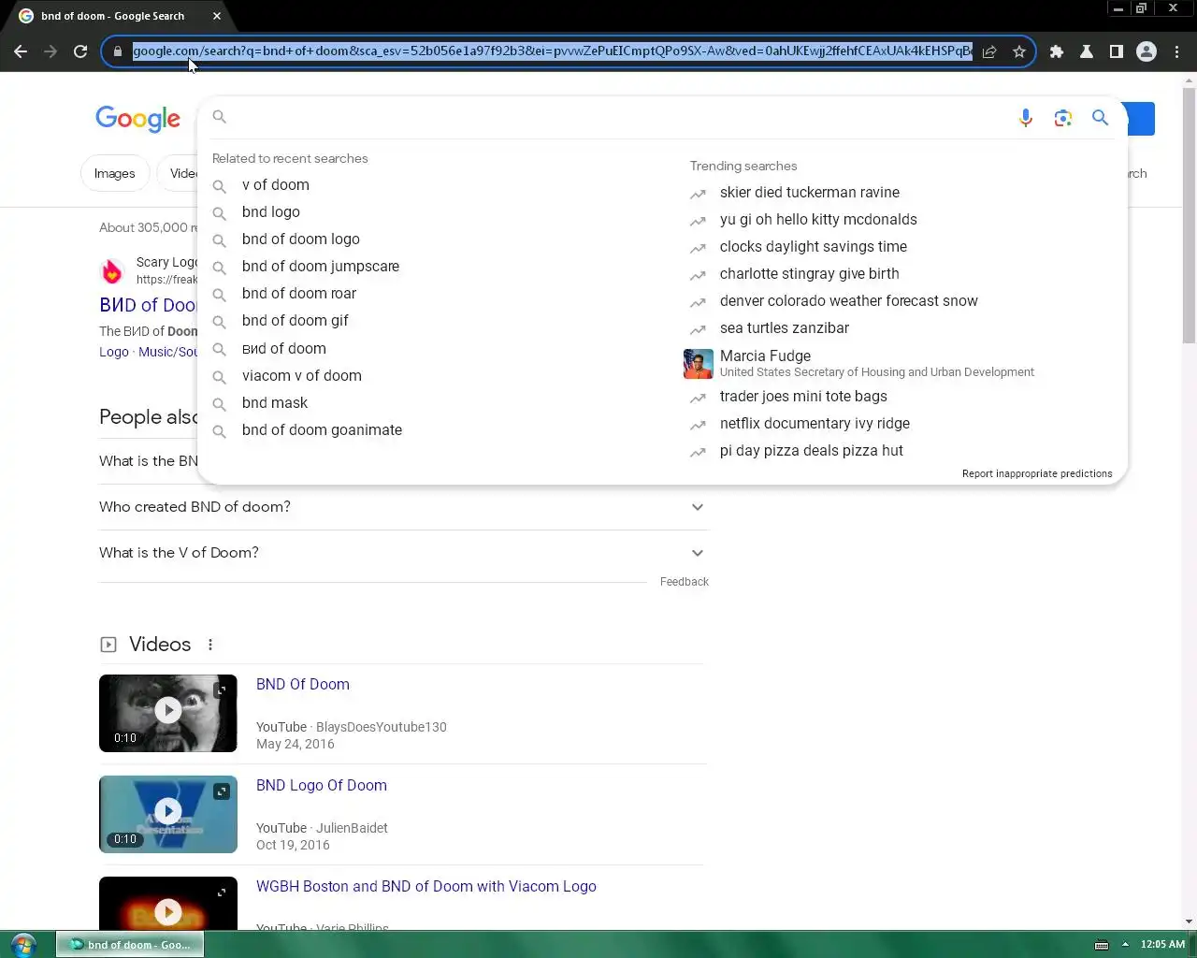1197x958 pixels.
Task: Show hidden system tray icons
Action: coord(1125,944)
